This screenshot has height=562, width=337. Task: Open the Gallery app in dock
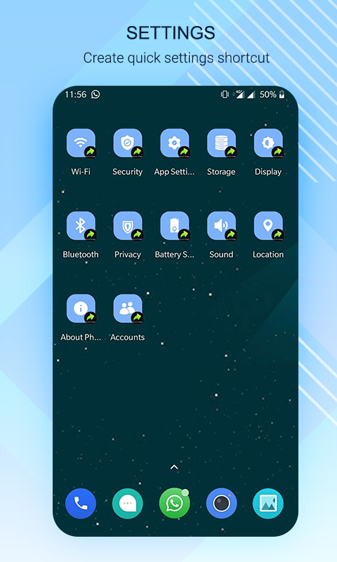pos(268,504)
